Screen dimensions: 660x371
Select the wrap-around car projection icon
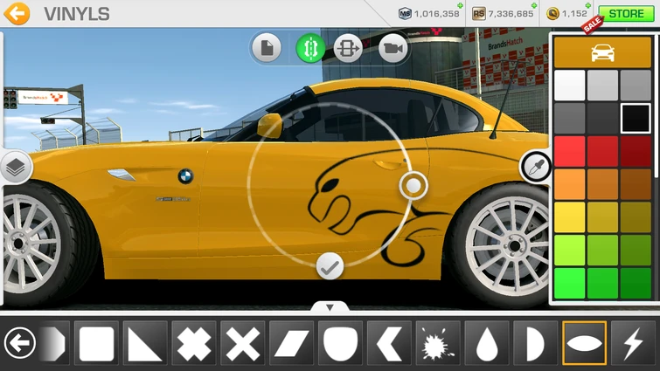tap(348, 48)
